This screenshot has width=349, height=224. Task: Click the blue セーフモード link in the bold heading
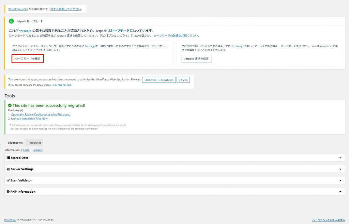click(x=120, y=31)
